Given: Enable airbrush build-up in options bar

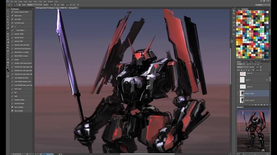Looking at the screenshot, I should click(x=74, y=5).
